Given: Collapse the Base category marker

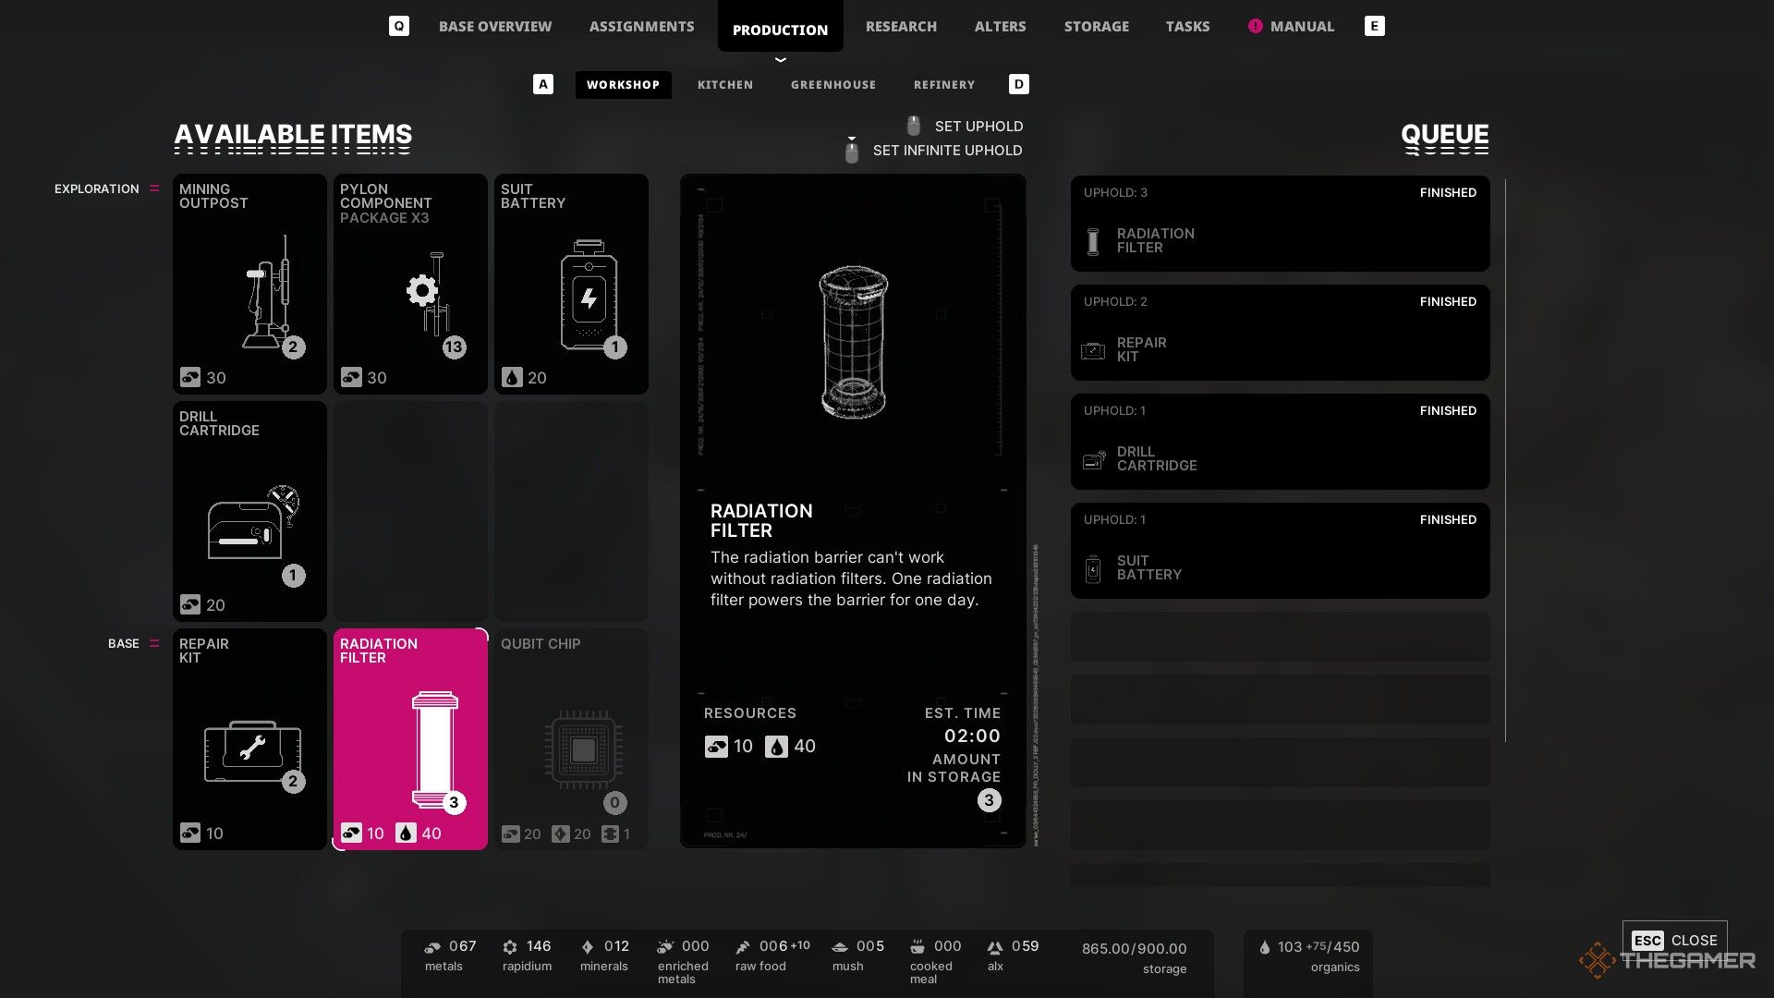Looking at the screenshot, I should [x=154, y=643].
